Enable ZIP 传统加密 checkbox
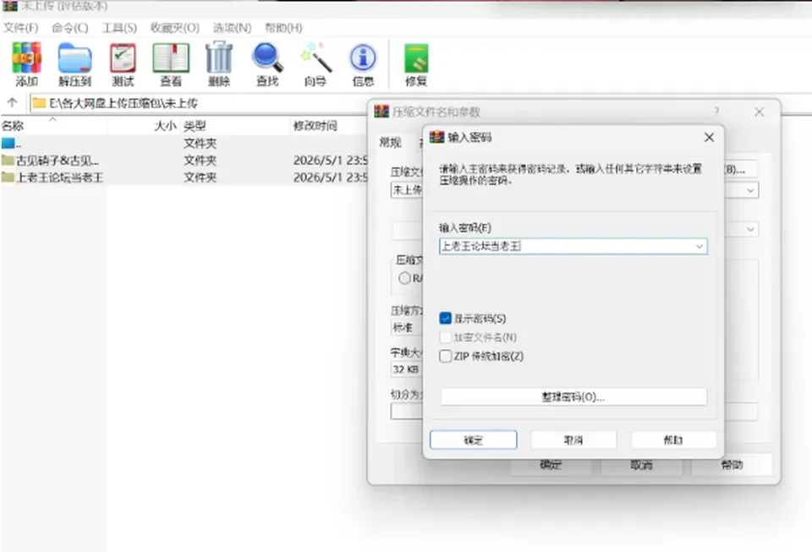 pos(445,356)
